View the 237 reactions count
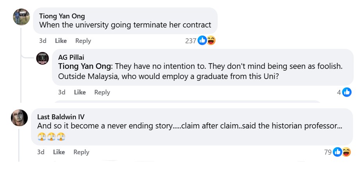The height and width of the screenshot is (171, 363). point(190,41)
